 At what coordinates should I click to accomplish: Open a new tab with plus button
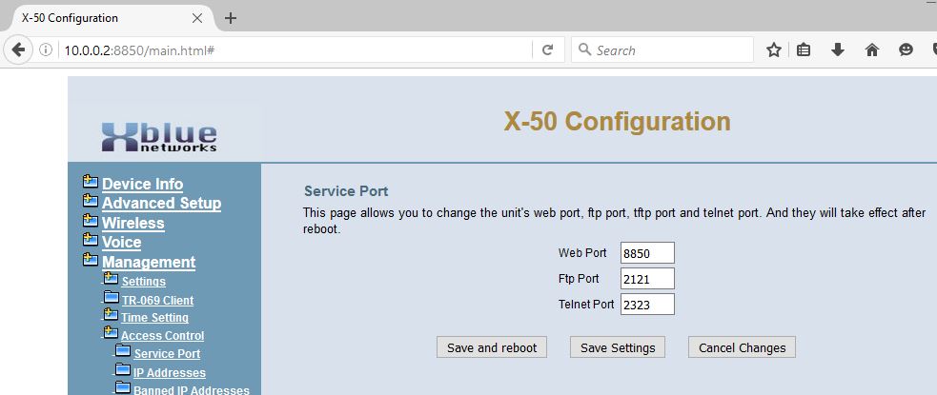[x=230, y=18]
